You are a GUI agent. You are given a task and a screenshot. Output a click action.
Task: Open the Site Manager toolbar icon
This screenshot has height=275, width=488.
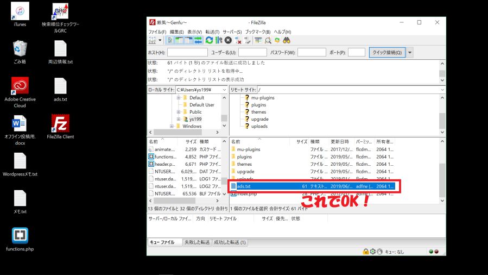(x=152, y=40)
